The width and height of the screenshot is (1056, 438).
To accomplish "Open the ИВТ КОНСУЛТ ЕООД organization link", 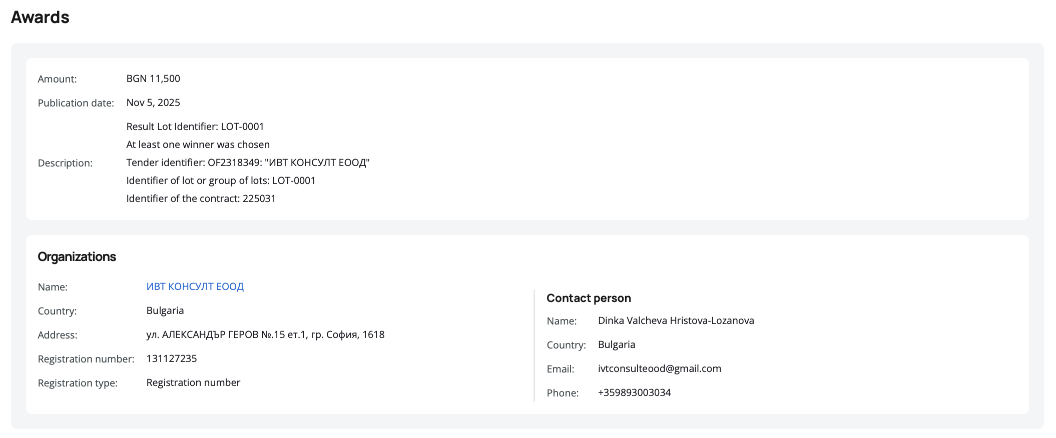I will [x=195, y=286].
